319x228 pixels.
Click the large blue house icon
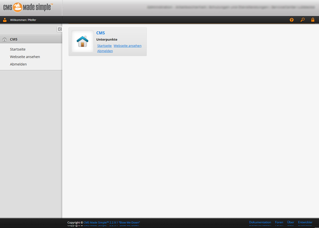[82, 41]
